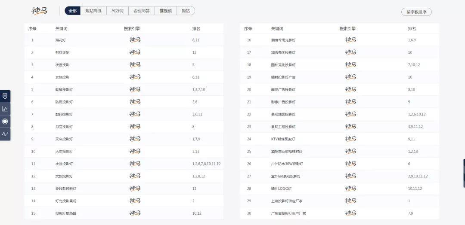The image size is (465, 225).
Task: Click the keyword 文旅投影灯 in row 12
Action: click(x=64, y=176)
